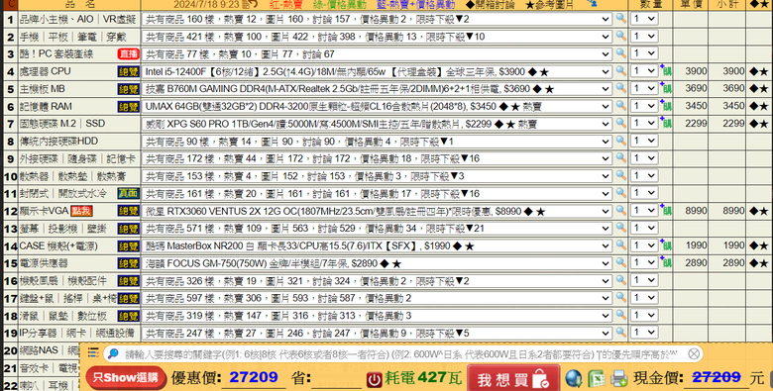The height and width of the screenshot is (391, 773).
Task: Click the 小計 column header
Action: (726, 4)
